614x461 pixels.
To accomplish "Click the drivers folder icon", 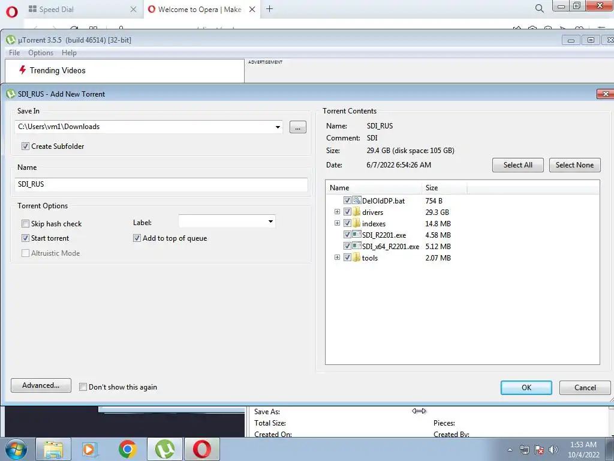I will click(x=356, y=212).
